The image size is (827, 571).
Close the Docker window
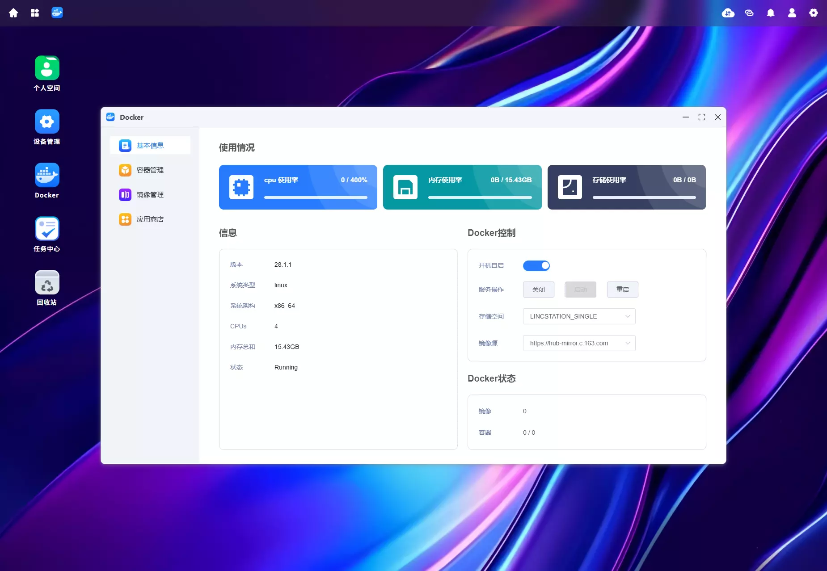[x=718, y=117]
